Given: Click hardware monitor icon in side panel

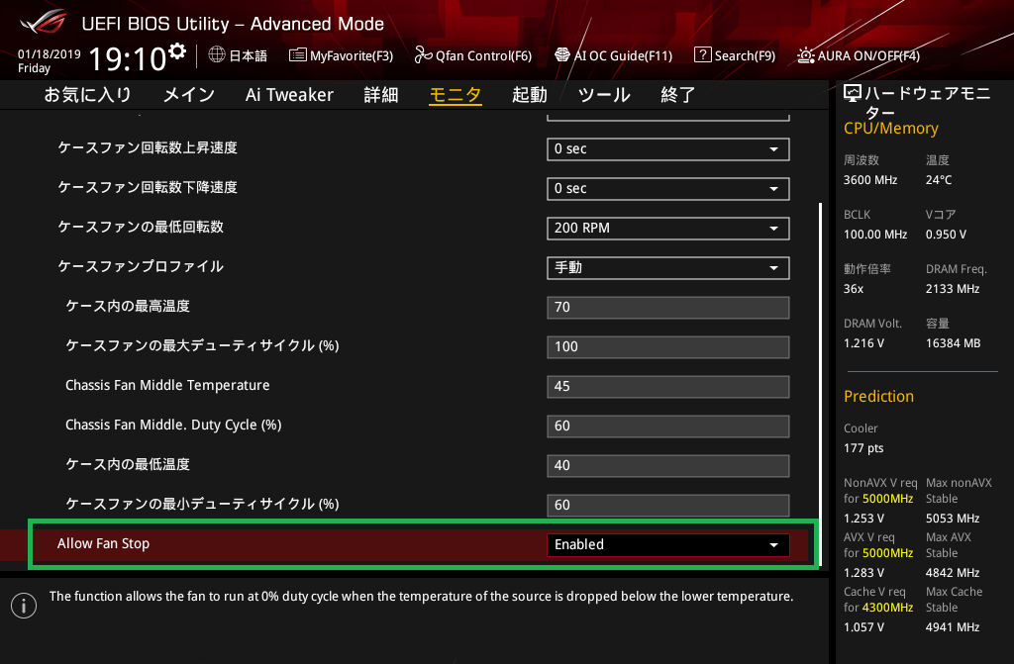Looking at the screenshot, I should pyautogui.click(x=853, y=94).
